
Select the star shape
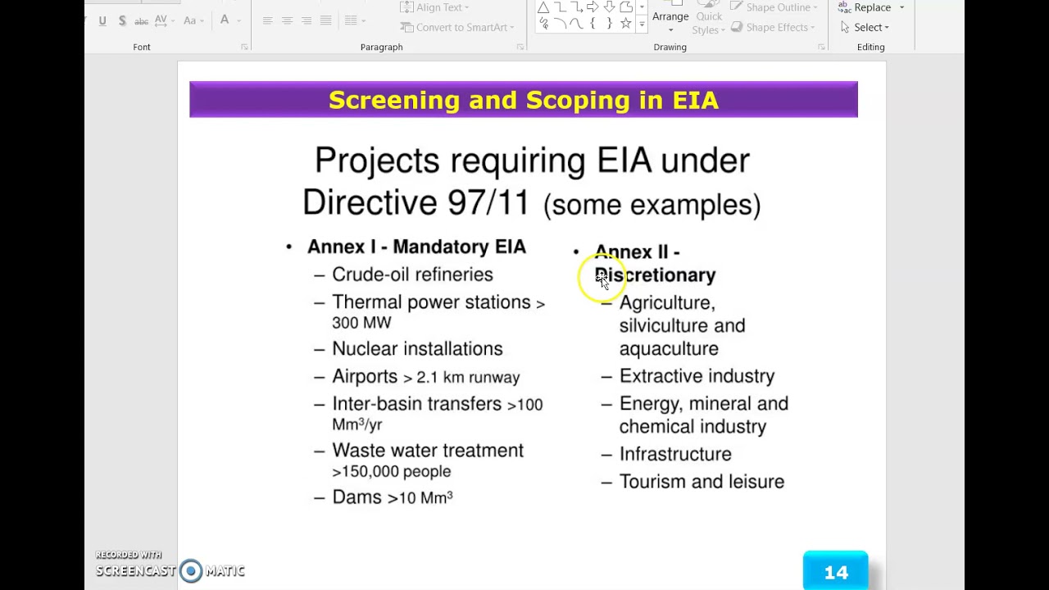[626, 23]
